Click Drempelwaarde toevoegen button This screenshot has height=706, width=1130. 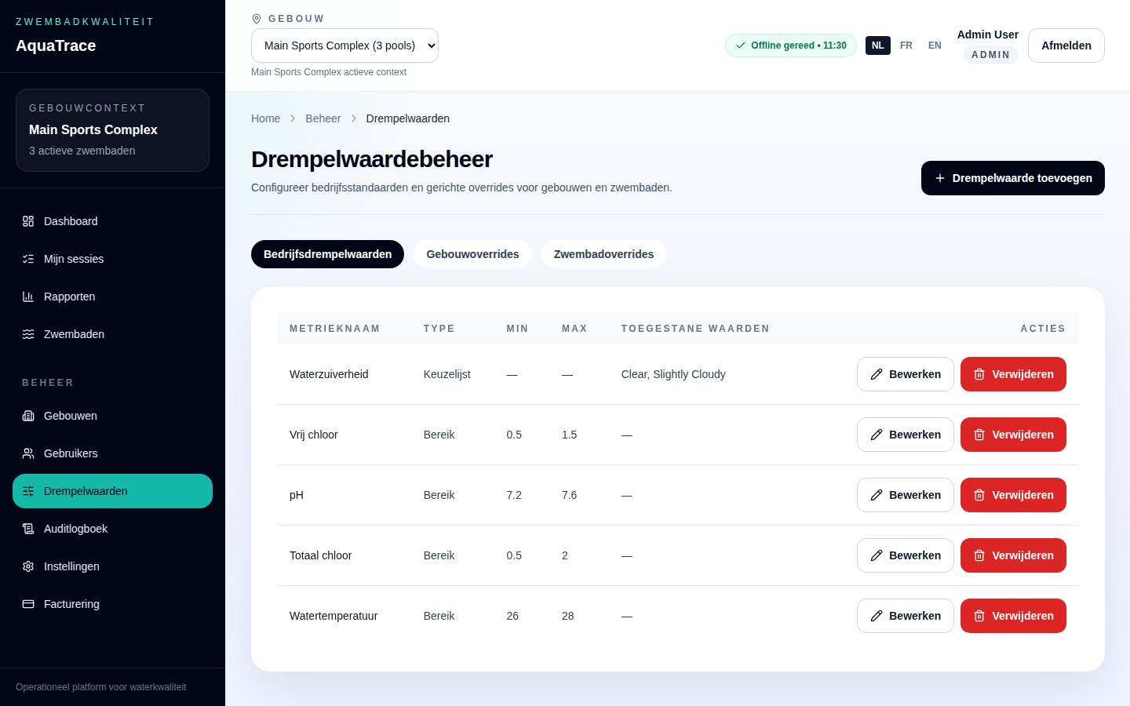coord(1012,178)
